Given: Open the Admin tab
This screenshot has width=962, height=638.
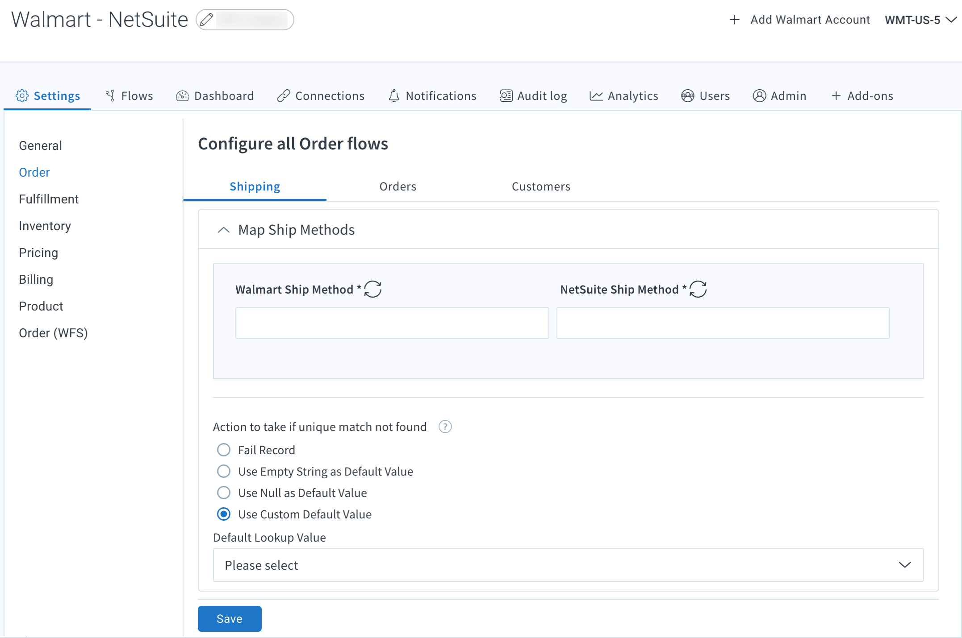Looking at the screenshot, I should 779,96.
